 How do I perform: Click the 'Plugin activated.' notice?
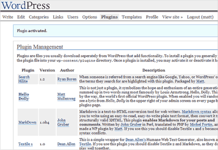pyautogui.click(x=115, y=31)
